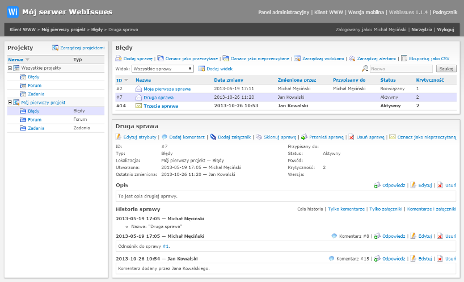Click the magnifier search icon
464x282 pixels.
[x=365, y=69]
